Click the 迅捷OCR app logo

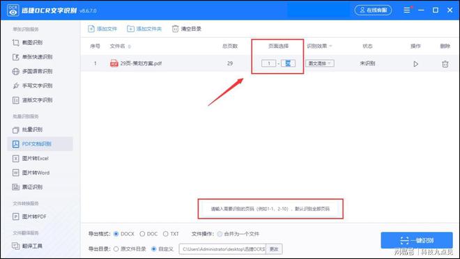pyautogui.click(x=13, y=10)
